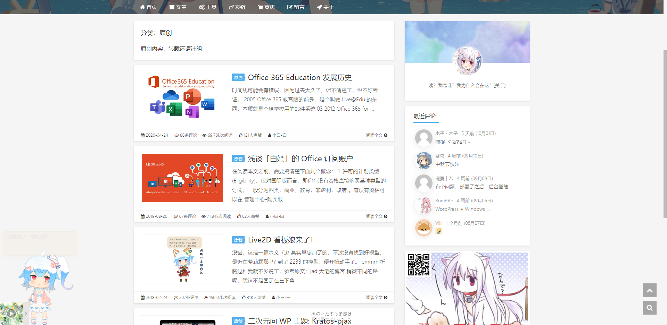This screenshot has width=667, height=325.
Task: Click the 最近评论 heading
Action: pos(425,116)
